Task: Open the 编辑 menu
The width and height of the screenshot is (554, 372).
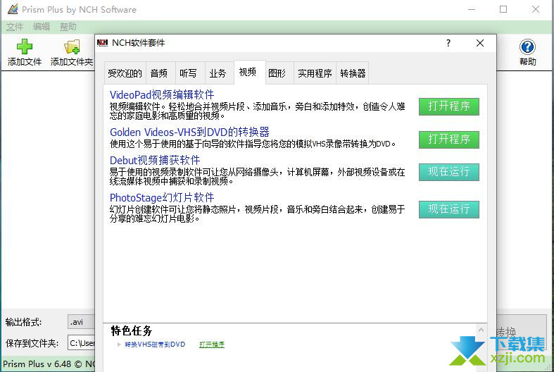Action: pos(42,27)
